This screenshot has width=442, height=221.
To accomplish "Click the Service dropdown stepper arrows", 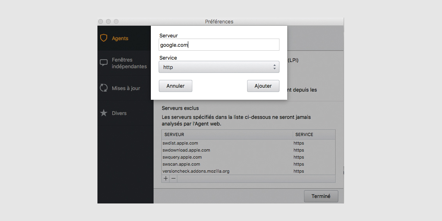I will coord(274,67).
